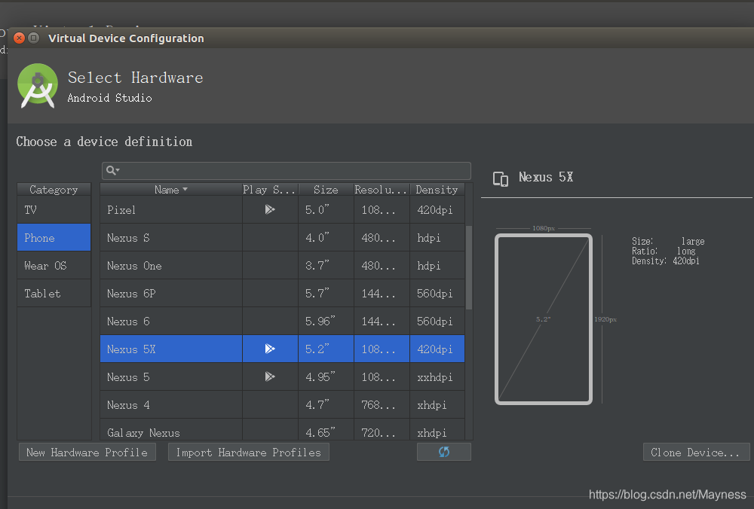
Task: Select the Wear OS category
Action: point(54,266)
